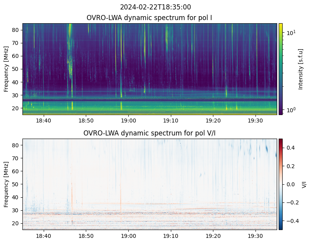Click the red-blue V/I colorbar beside lower plot
Viewport: 311px width, 243px height.
tap(281, 184)
